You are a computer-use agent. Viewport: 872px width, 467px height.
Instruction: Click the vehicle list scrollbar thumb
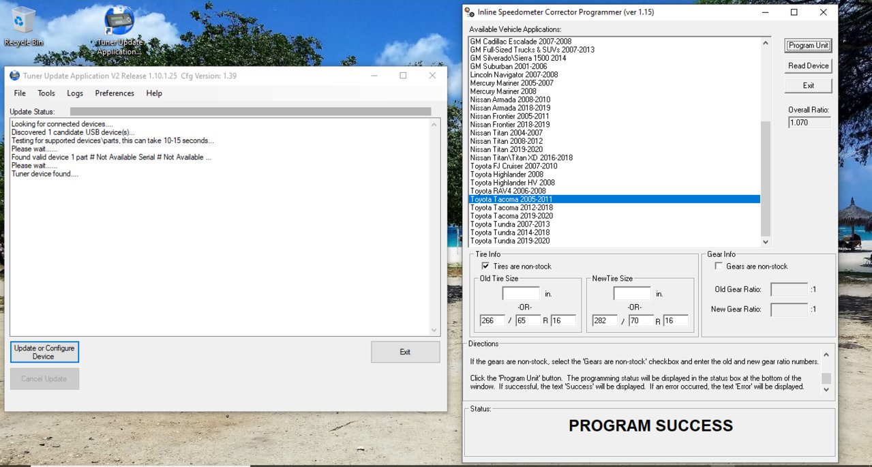pyautogui.click(x=765, y=179)
